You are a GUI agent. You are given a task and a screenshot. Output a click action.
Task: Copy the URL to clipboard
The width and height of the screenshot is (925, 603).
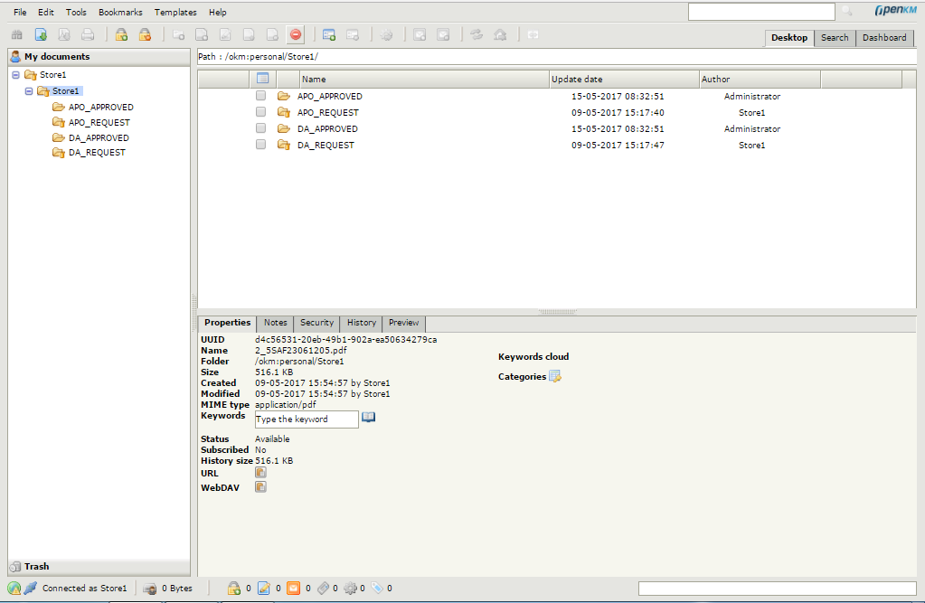point(260,473)
